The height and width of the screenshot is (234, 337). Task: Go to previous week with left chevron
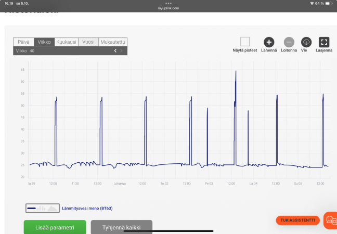coord(115,51)
